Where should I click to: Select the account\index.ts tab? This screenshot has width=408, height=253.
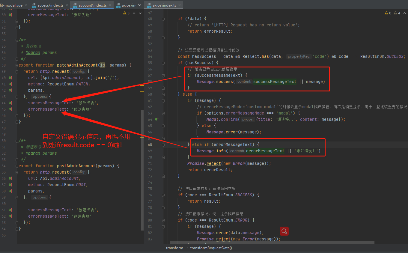coord(92,5)
